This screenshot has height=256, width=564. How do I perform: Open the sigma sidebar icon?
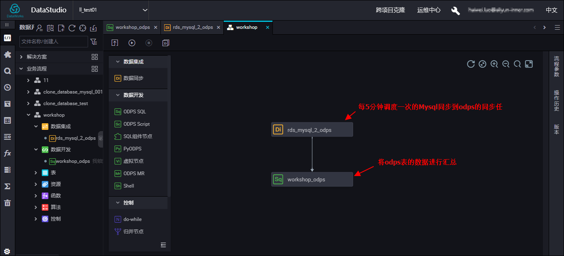coord(7,186)
